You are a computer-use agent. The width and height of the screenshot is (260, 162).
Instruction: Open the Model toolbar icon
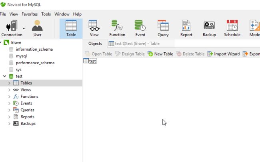click(254, 28)
